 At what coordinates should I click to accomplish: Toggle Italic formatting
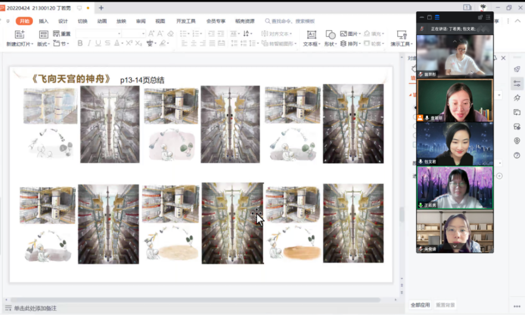point(89,43)
